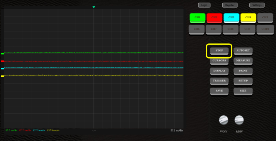Click the STOP acquisition button
Viewport: 276px width, 141px height.
[219, 51]
